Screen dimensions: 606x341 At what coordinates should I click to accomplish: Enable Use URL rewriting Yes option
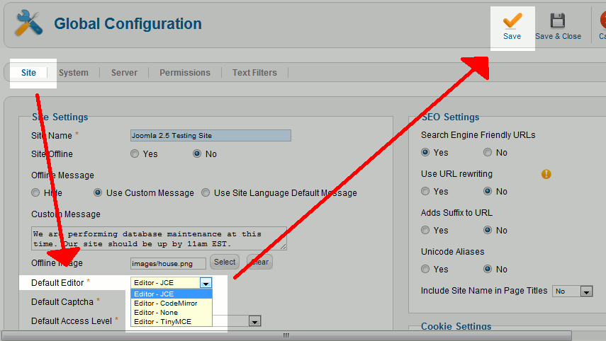coord(425,191)
